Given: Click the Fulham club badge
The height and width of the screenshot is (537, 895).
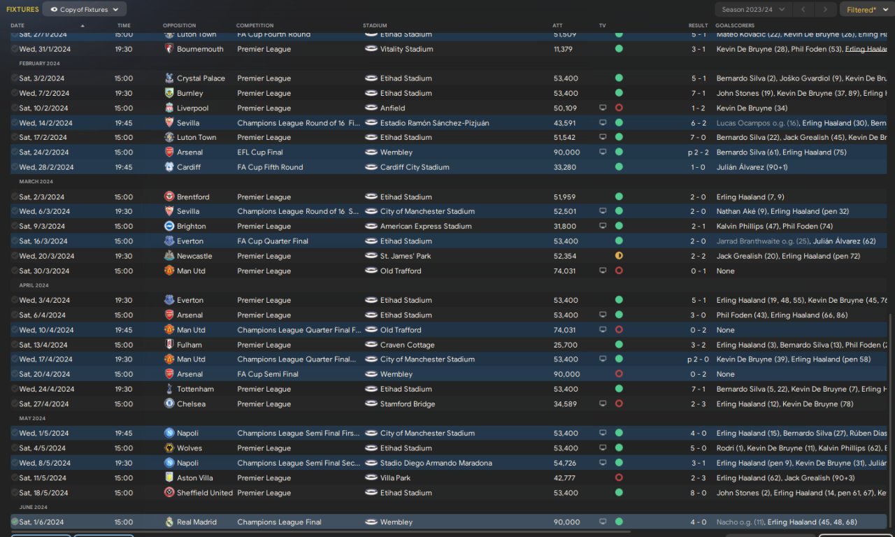Looking at the screenshot, I should (169, 345).
